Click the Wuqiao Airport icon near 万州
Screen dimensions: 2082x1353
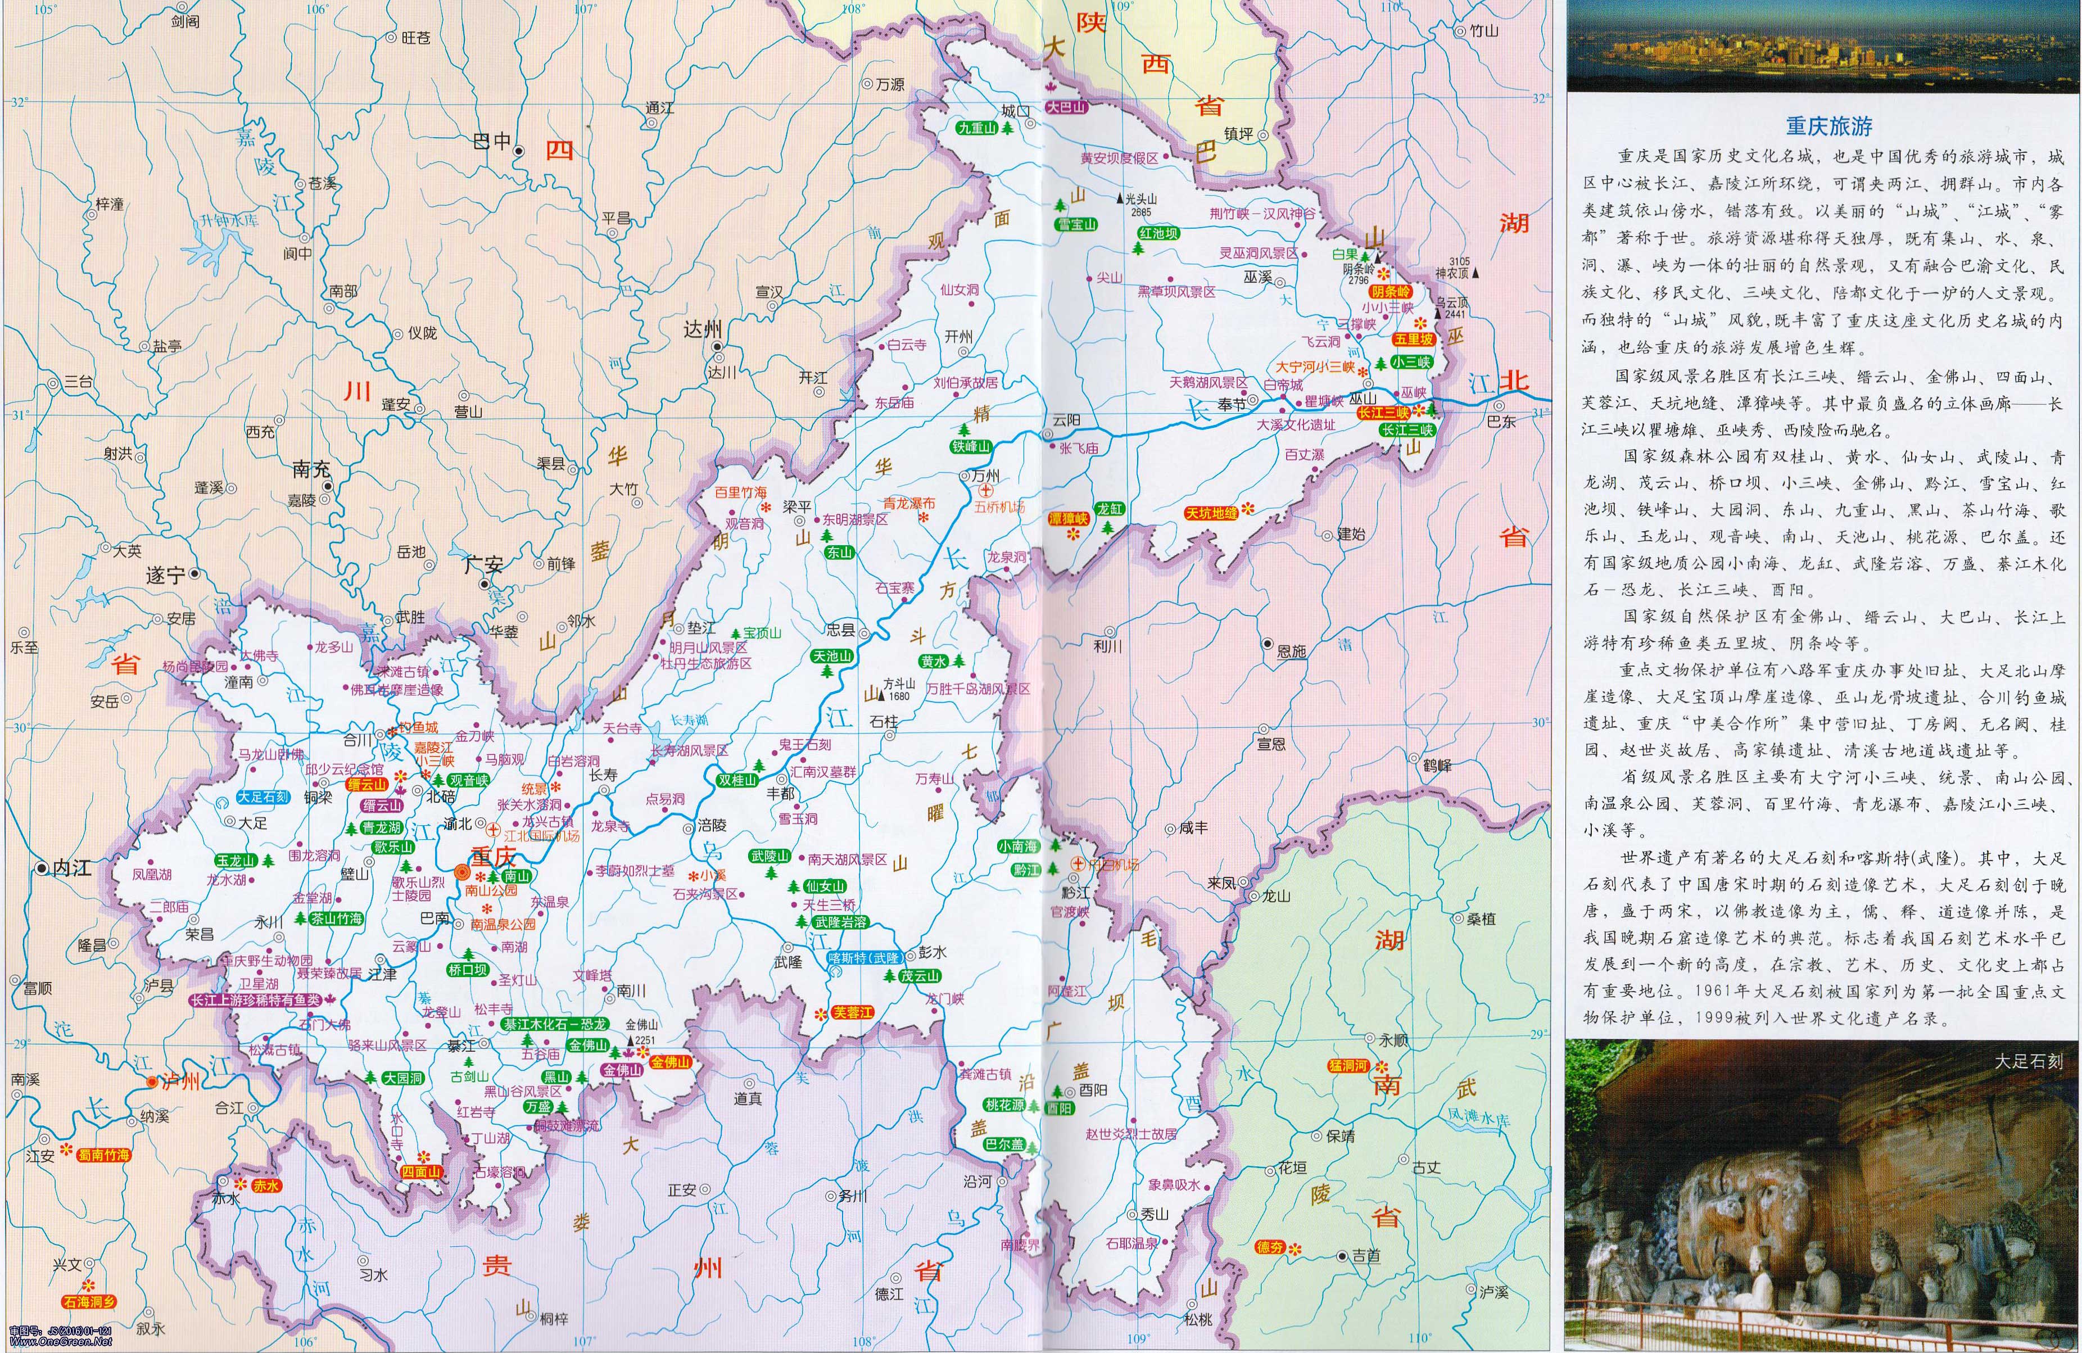[x=987, y=491]
